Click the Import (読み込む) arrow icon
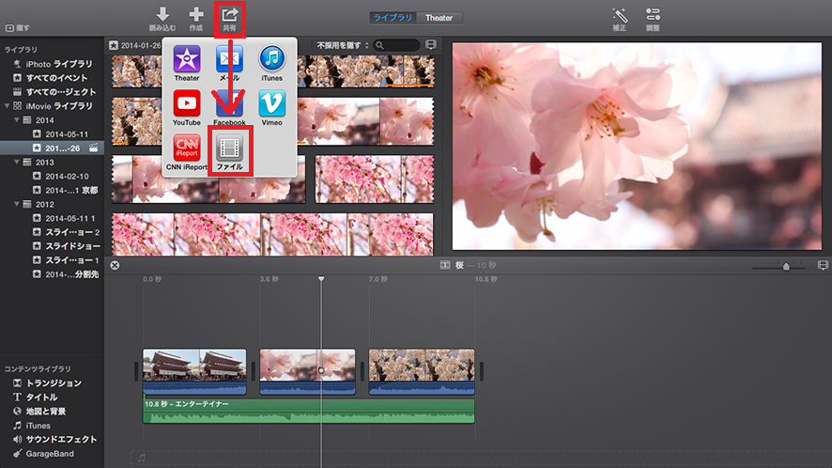 pyautogui.click(x=162, y=15)
